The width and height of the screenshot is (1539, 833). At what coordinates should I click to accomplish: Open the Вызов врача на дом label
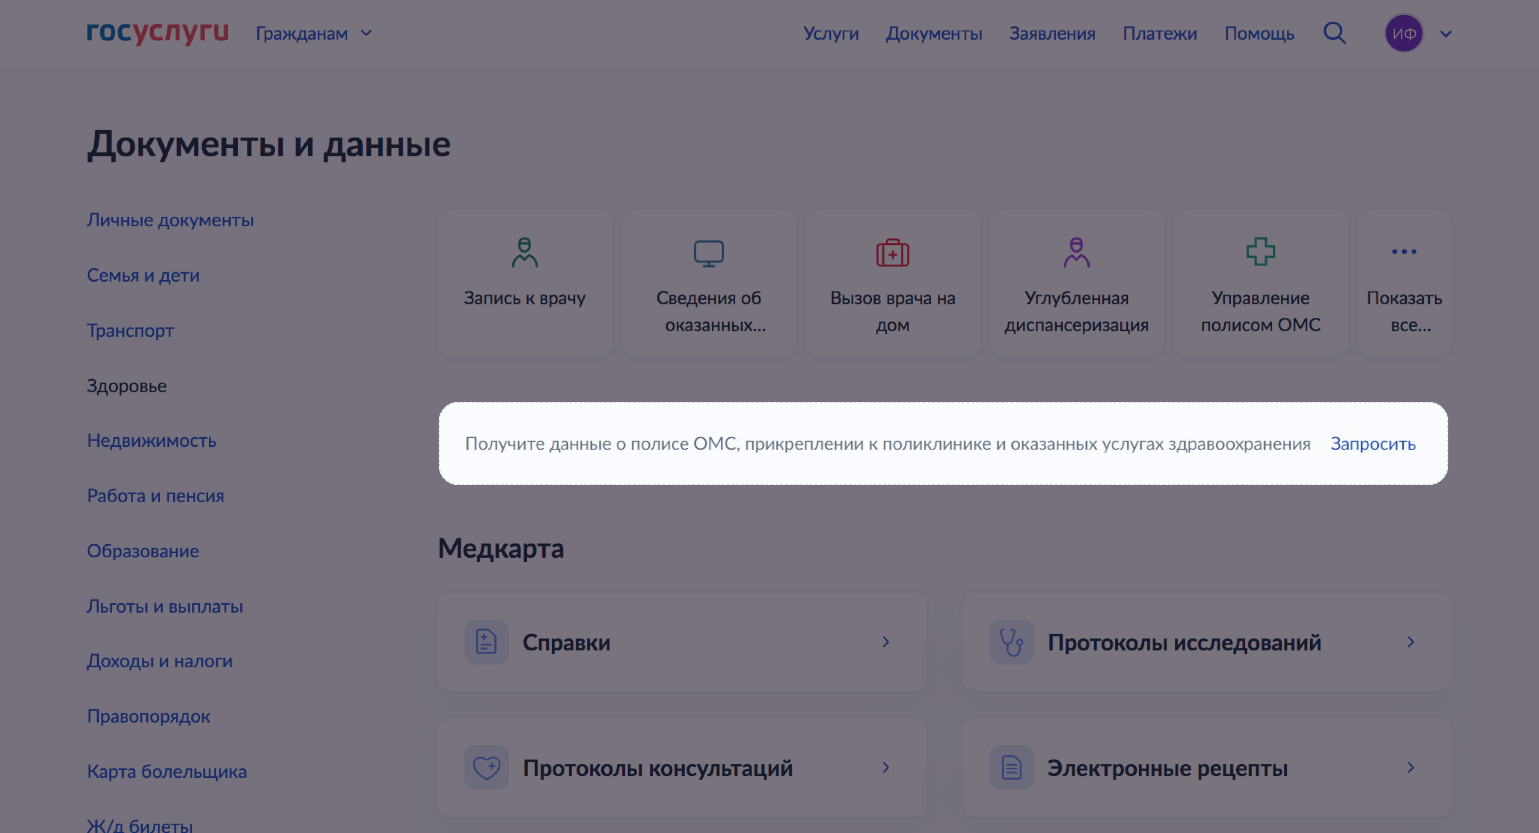pos(892,311)
